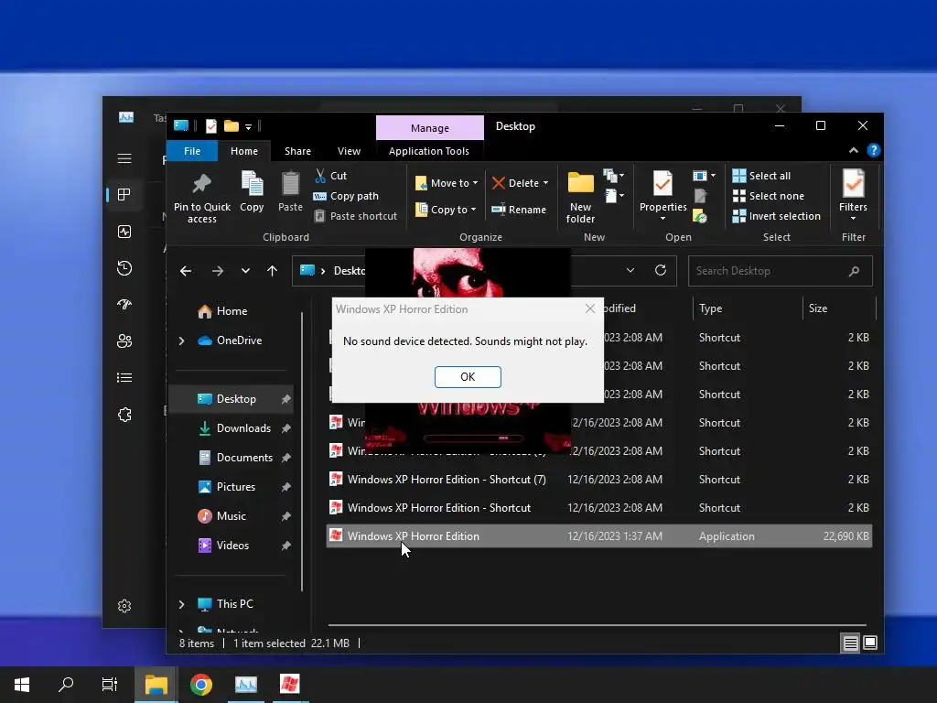937x703 pixels.
Task: Click the Paste ribbon icon
Action: (x=290, y=184)
